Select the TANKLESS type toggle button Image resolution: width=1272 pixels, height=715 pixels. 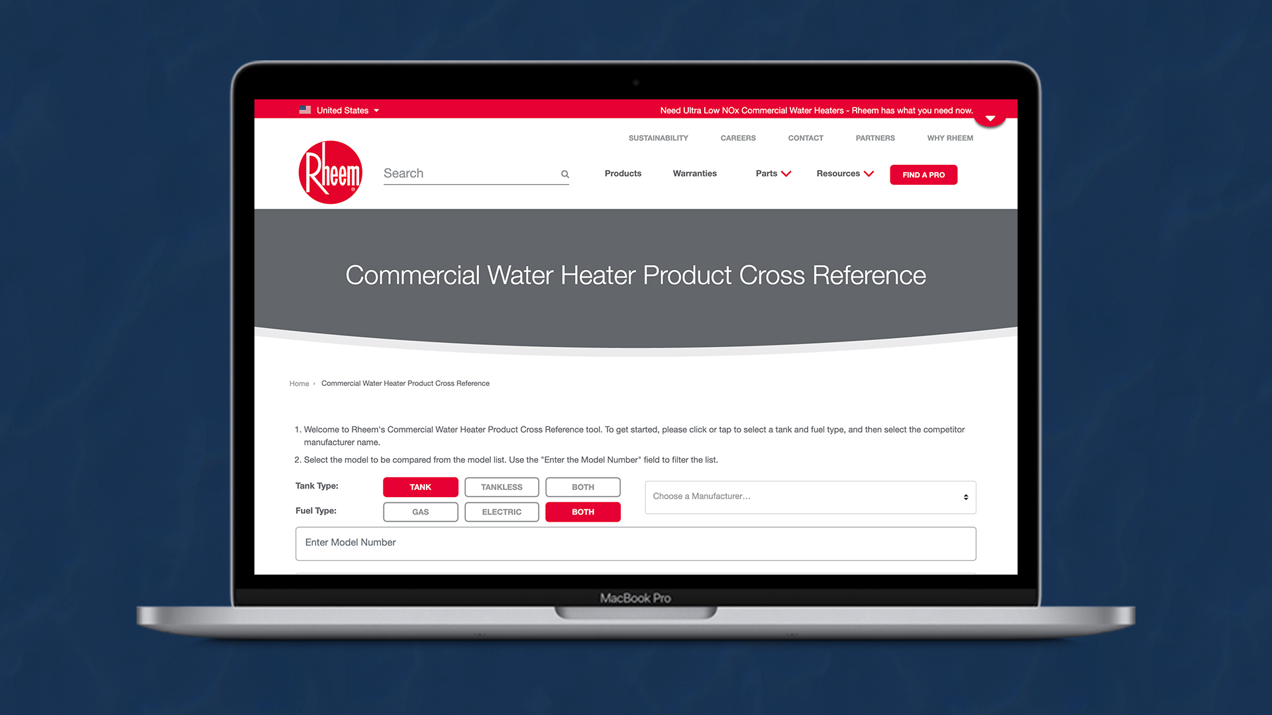pos(502,487)
